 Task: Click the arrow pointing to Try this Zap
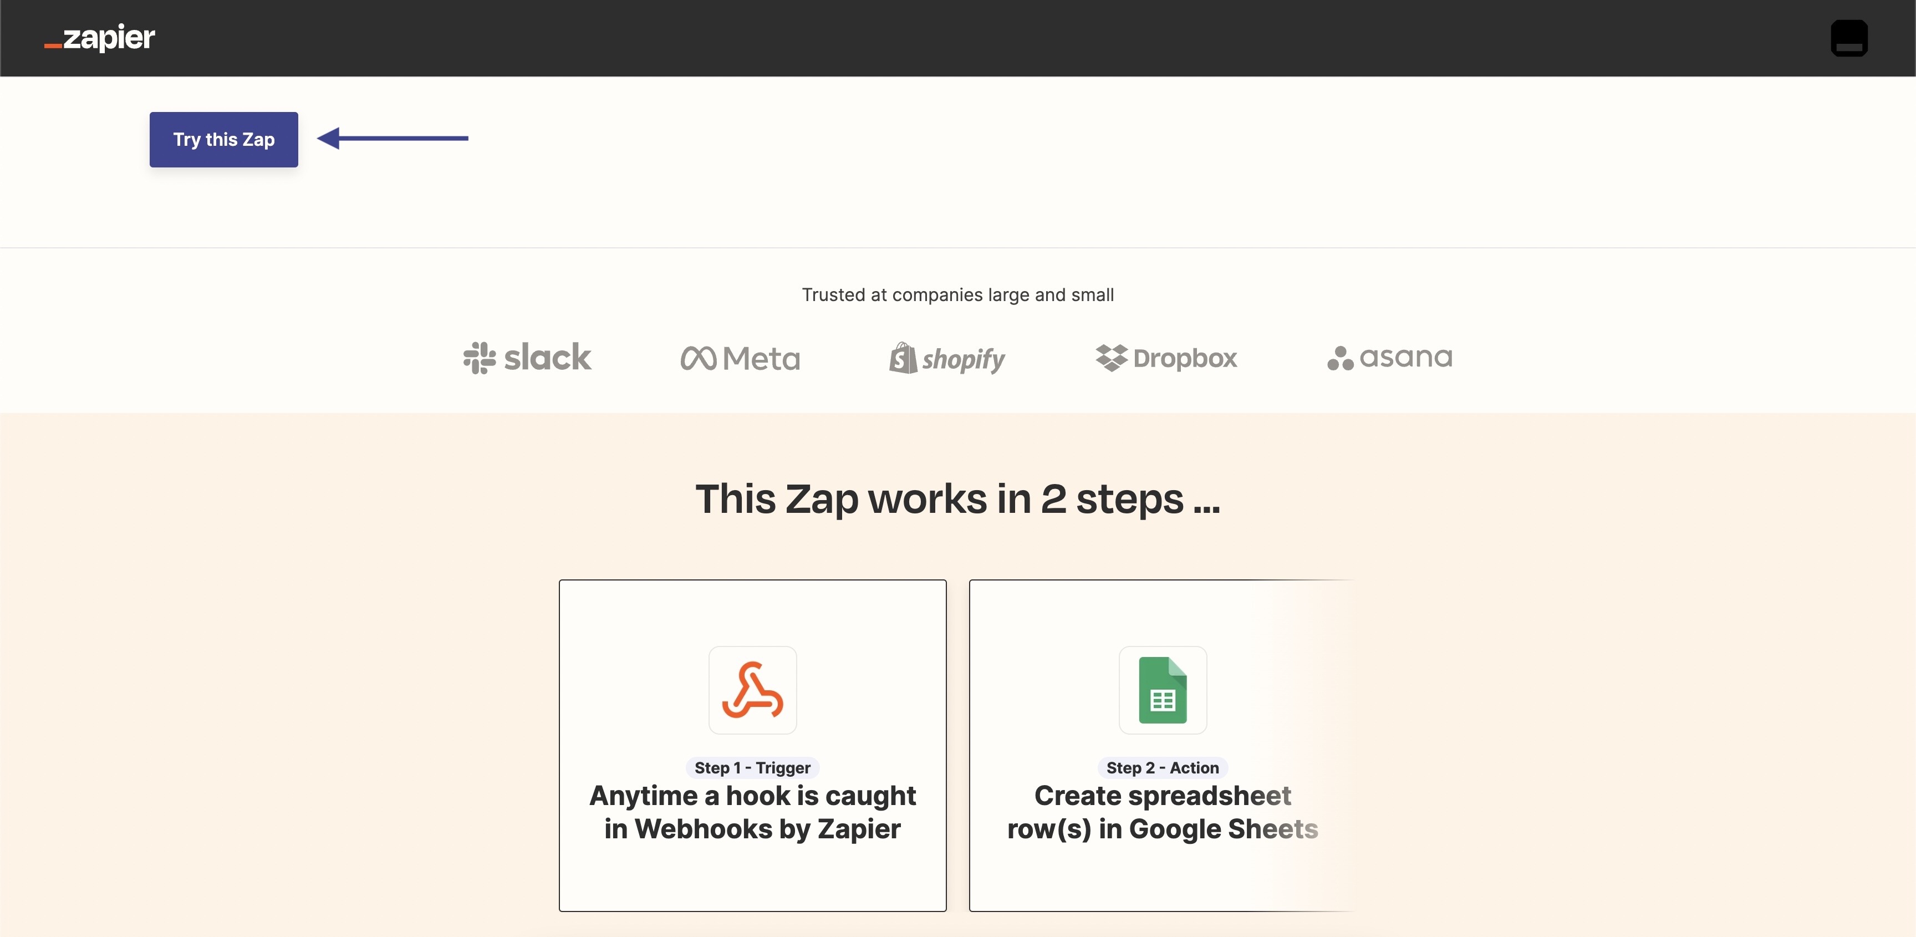click(393, 138)
